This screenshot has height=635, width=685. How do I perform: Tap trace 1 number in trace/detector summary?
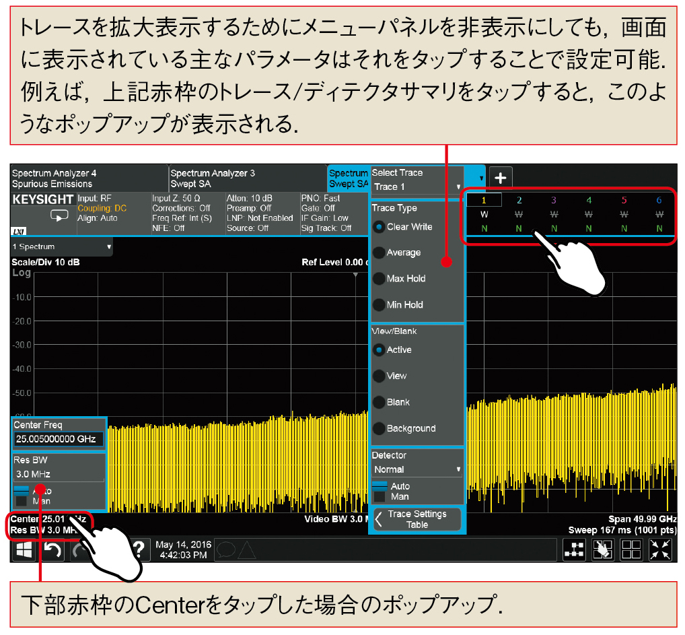[x=484, y=200]
